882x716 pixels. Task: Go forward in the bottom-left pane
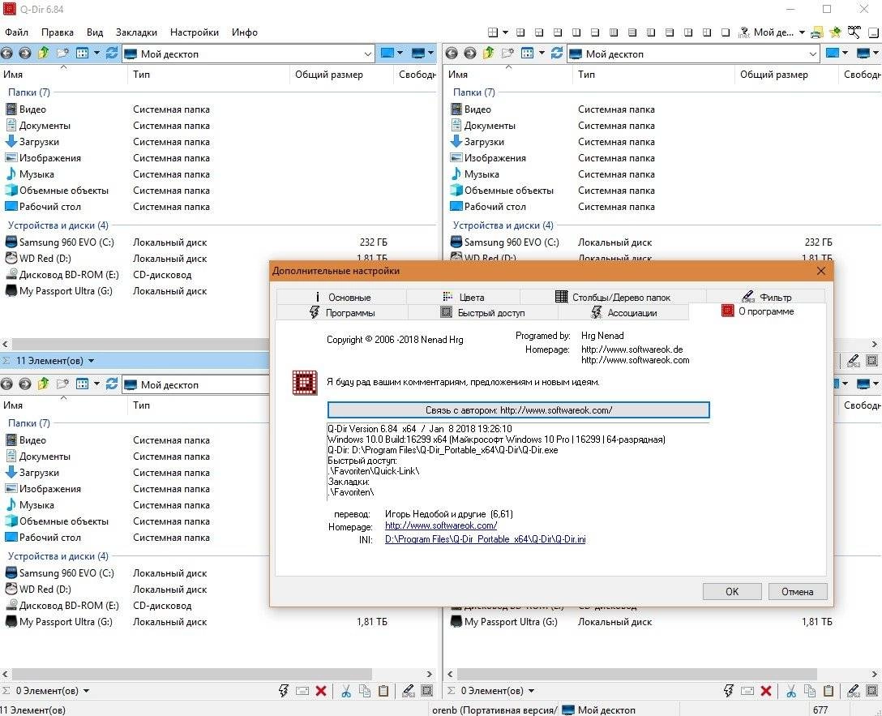[25, 384]
